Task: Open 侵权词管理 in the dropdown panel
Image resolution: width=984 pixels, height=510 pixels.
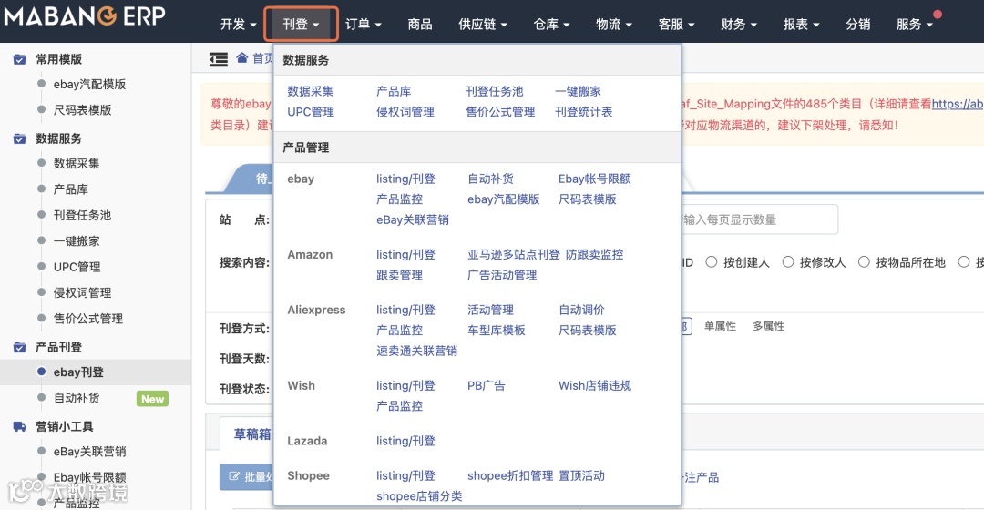Action: pyautogui.click(x=405, y=112)
